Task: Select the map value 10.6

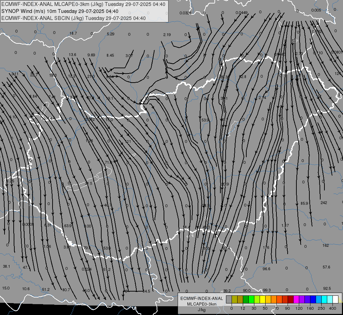Action: tap(26, 289)
